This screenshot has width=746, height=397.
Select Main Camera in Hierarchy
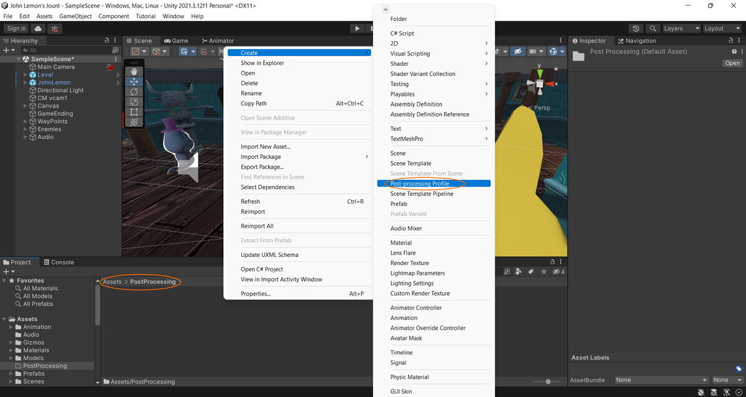click(x=56, y=67)
